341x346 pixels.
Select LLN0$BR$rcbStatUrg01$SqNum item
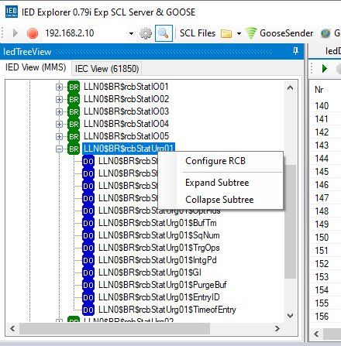pyautogui.click(x=159, y=235)
